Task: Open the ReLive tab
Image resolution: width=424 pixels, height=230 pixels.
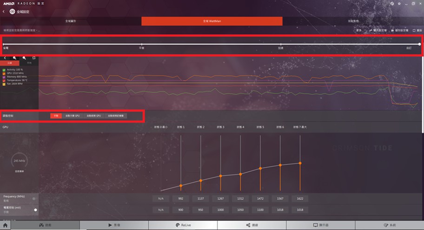Action: pyautogui.click(x=183, y=225)
